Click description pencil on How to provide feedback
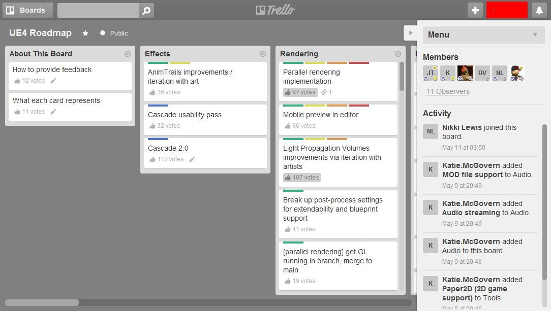The image size is (551, 311). (x=53, y=81)
